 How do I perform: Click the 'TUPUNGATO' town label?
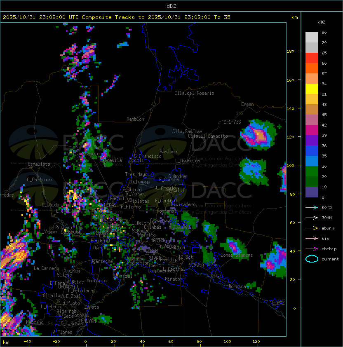point(67,287)
